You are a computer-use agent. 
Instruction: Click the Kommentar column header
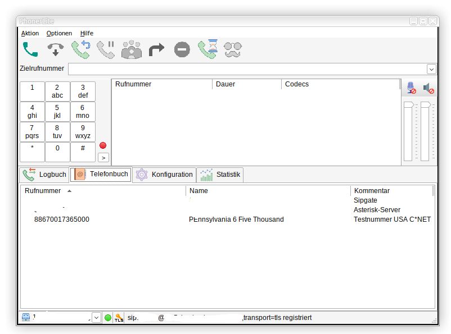click(x=392, y=191)
